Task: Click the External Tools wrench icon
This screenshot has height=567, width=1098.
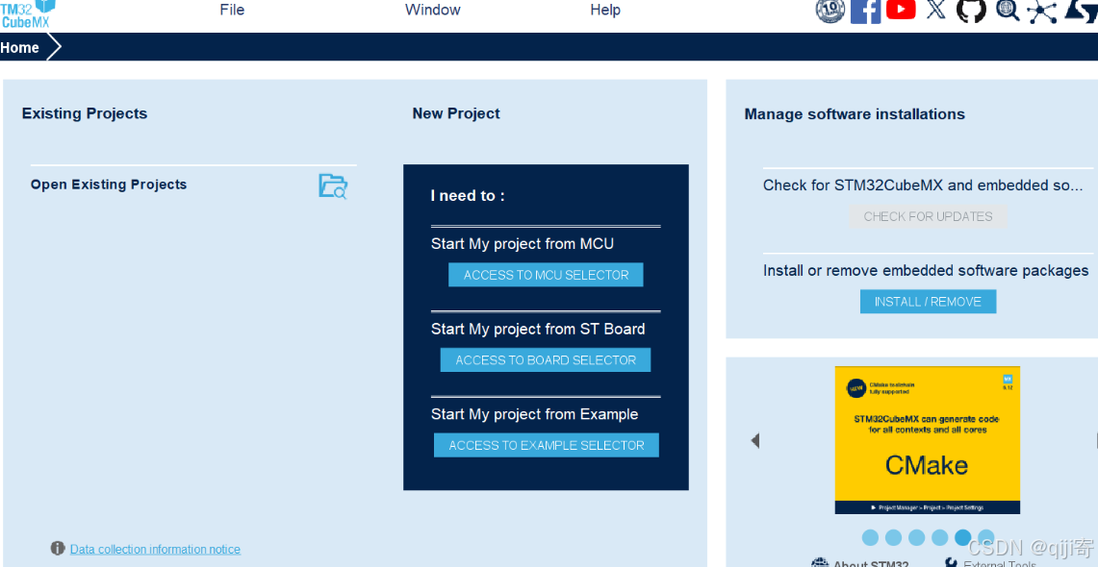Action: 951,562
